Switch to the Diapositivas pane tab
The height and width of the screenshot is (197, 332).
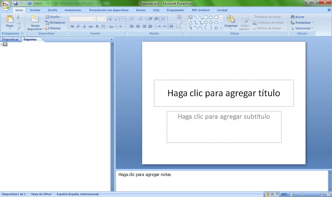pos(10,39)
